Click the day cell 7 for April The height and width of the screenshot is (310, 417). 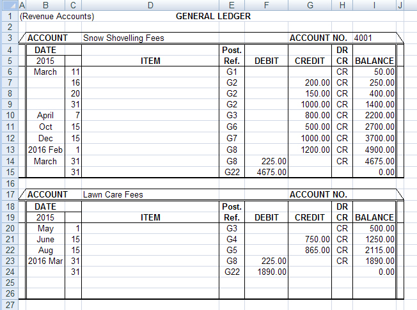[x=77, y=116]
